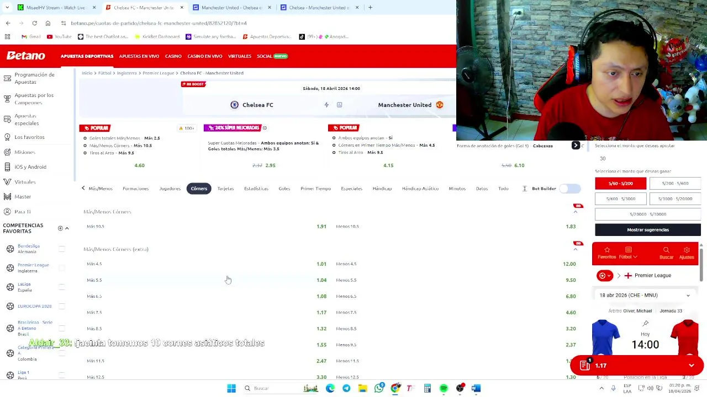Click the Windows Start button
The width and height of the screenshot is (707, 397).
pyautogui.click(x=231, y=388)
